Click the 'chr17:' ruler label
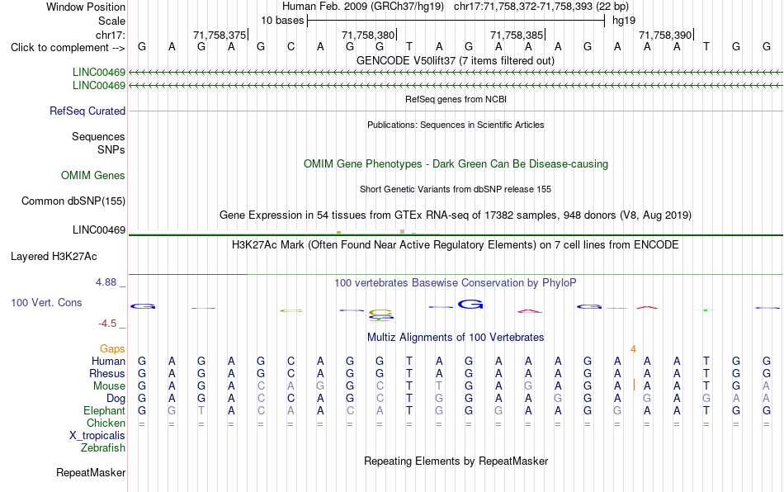Viewport: 784px width, 492px height. pos(110,35)
